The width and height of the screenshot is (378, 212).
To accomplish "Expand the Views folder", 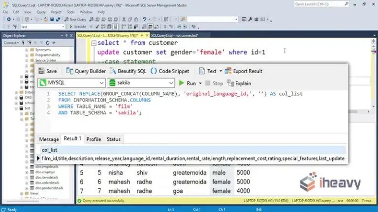I will tap(22, 193).
